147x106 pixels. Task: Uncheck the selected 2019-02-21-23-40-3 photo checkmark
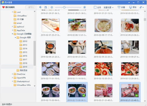136,96
